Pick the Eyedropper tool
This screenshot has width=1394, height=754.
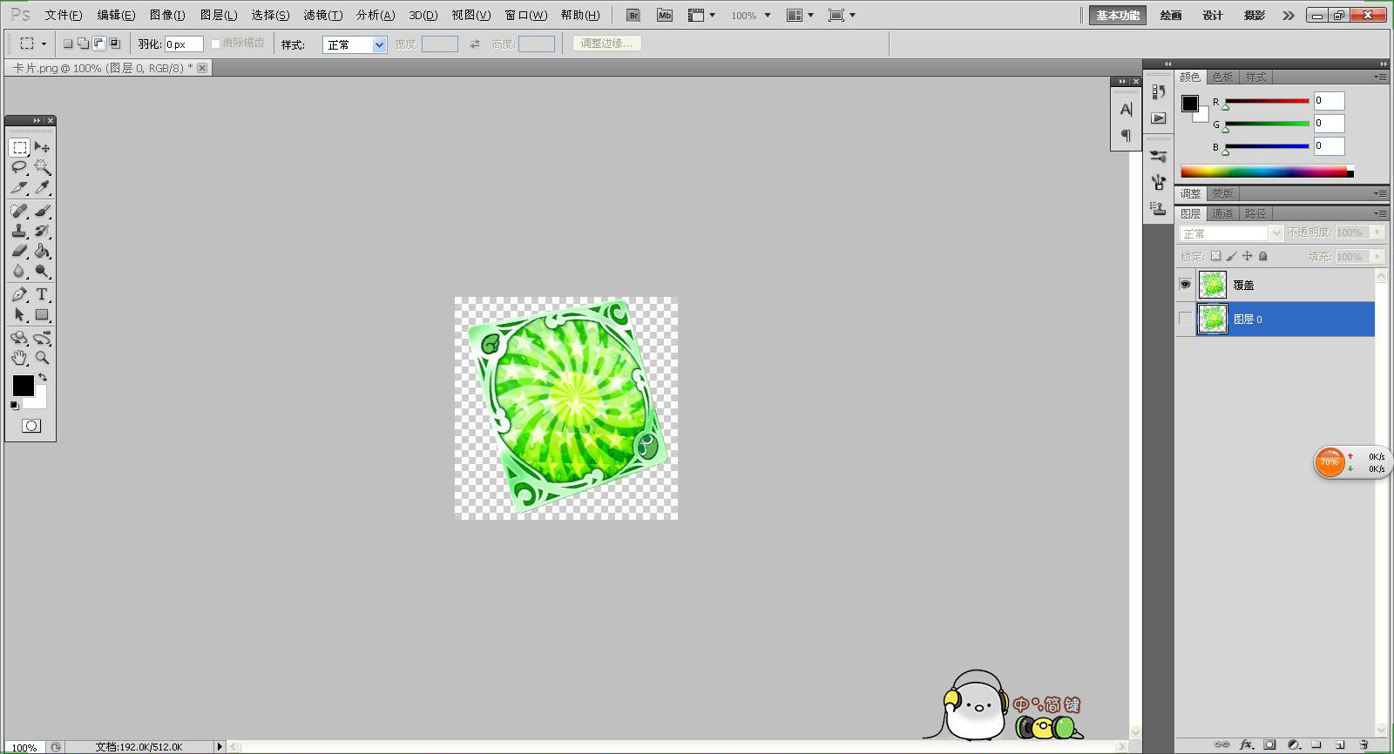(x=42, y=187)
